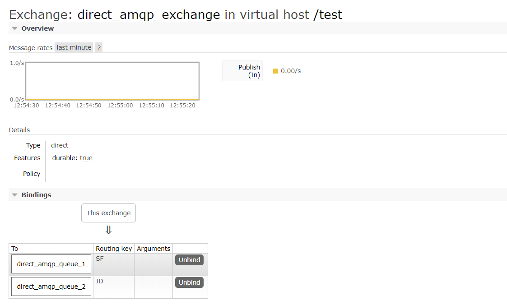Click the This exchange box
The image size is (507, 305).
tap(108, 213)
